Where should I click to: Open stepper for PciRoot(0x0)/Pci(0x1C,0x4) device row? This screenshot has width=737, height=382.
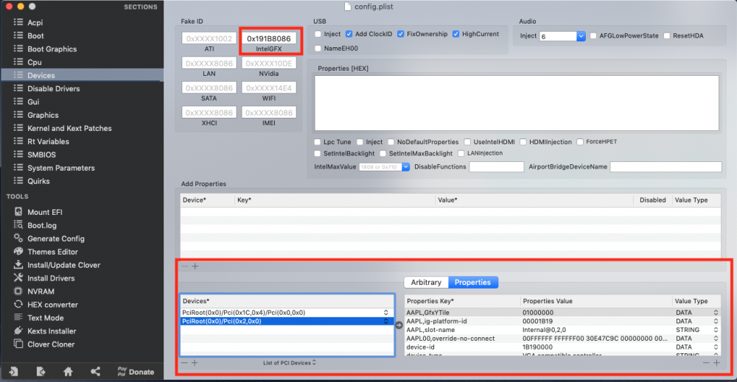pyautogui.click(x=386, y=313)
